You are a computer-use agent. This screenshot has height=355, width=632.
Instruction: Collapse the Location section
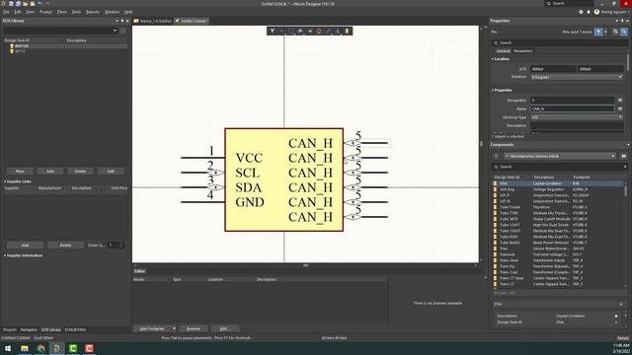tap(493, 59)
